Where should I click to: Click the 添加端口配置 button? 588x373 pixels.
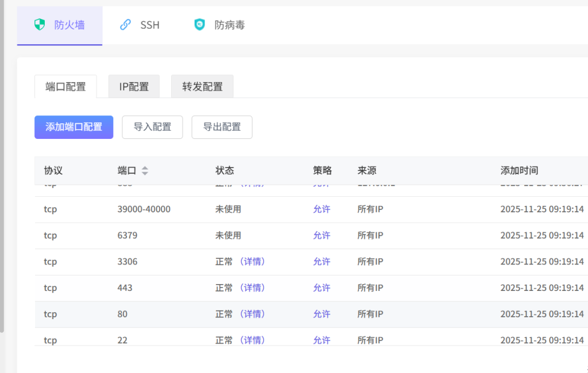point(73,127)
